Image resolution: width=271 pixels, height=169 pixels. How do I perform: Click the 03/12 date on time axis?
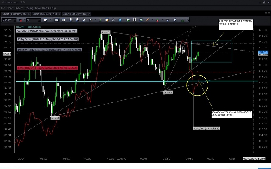(166, 159)
